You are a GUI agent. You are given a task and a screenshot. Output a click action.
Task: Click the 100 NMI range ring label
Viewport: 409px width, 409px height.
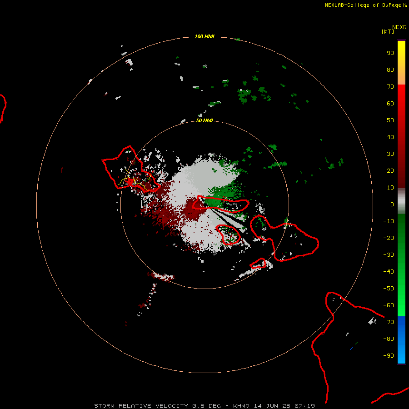click(204, 36)
